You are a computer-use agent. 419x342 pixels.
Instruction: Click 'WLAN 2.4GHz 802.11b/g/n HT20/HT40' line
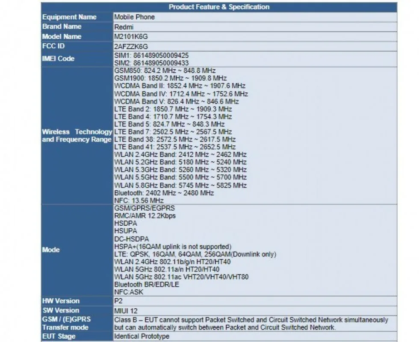coord(172,262)
